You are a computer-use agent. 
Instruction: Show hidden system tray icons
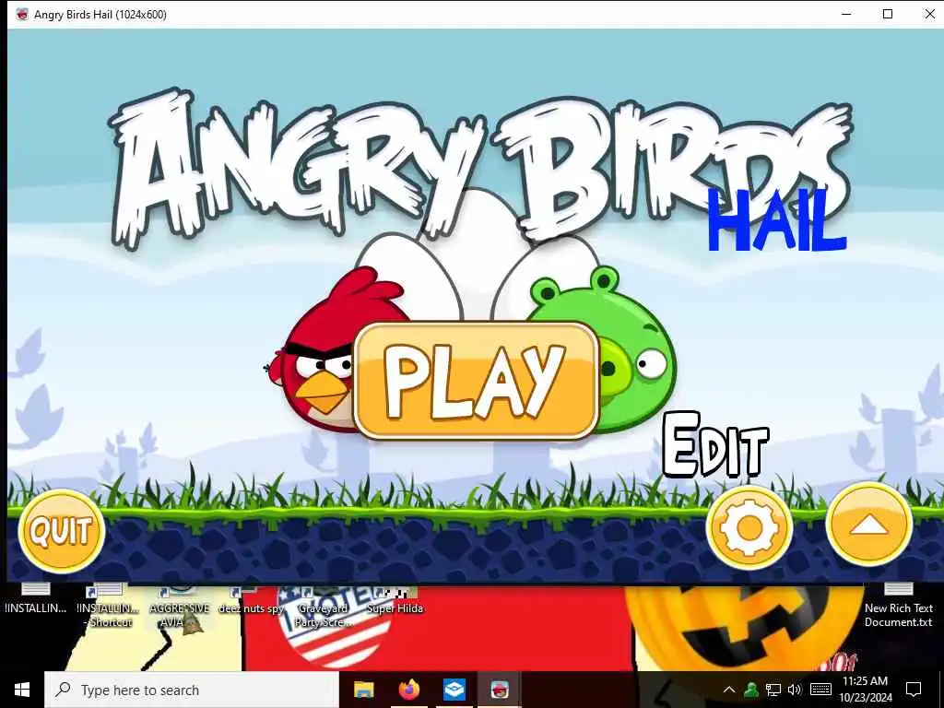pyautogui.click(x=728, y=690)
